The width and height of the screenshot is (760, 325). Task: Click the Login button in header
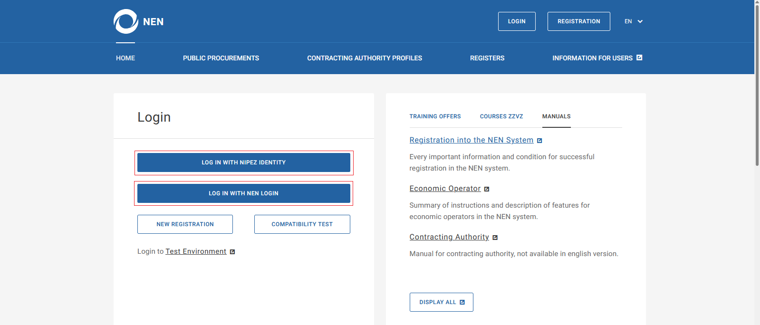pos(517,21)
